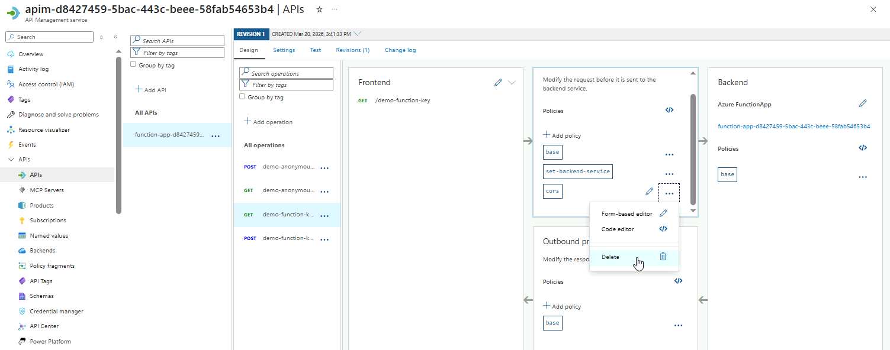This screenshot has width=890, height=350.
Task: Click pencil icon next to cors policy
Action: click(650, 192)
